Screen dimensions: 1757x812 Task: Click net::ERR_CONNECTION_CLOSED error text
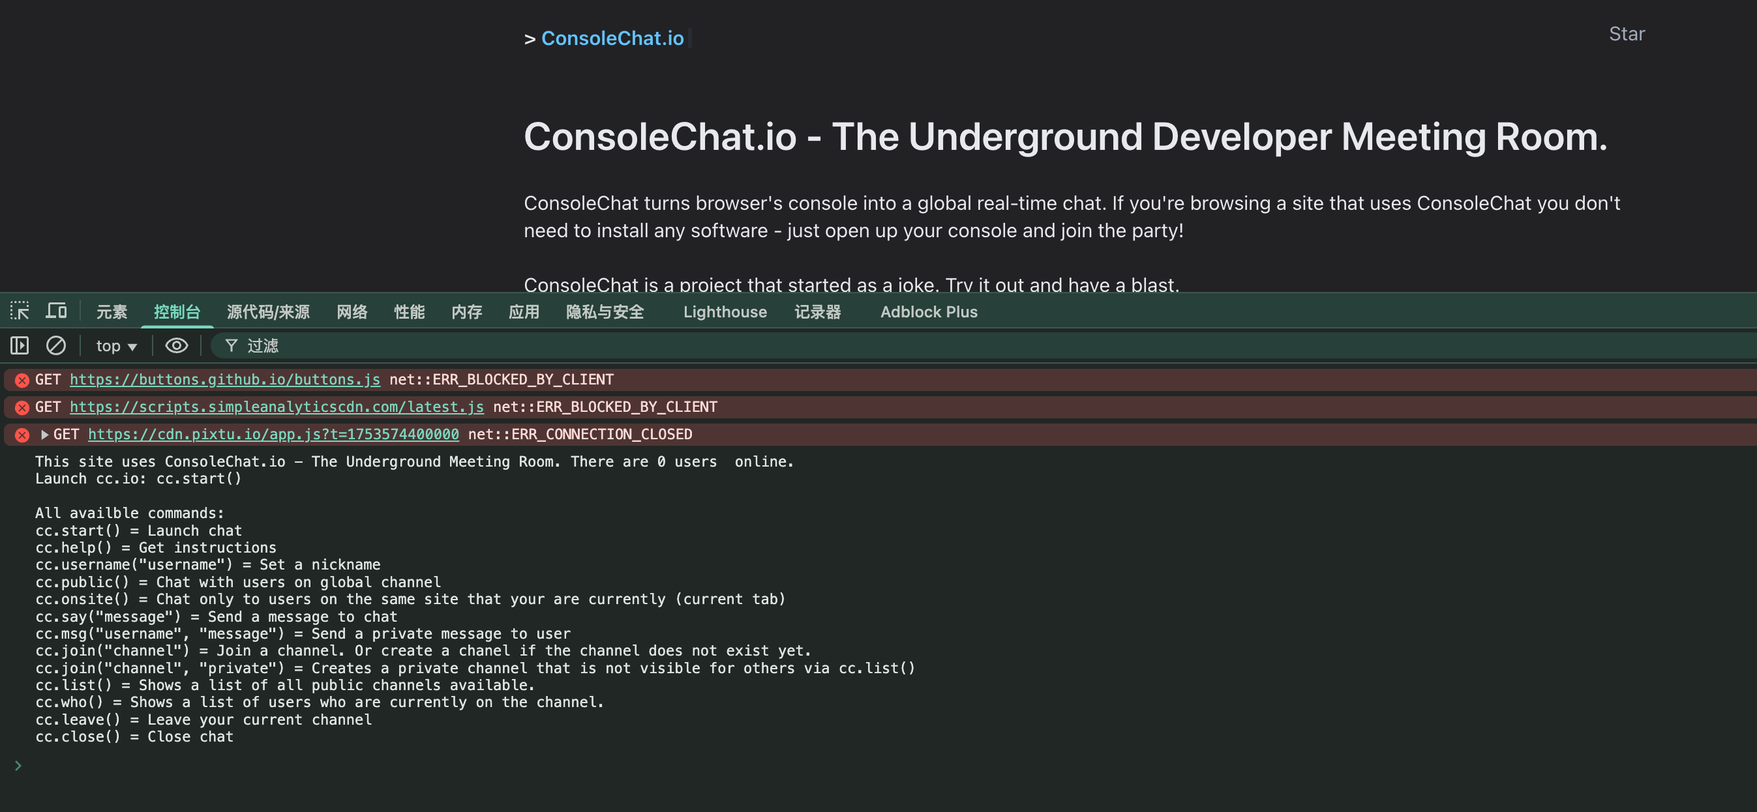click(x=580, y=434)
